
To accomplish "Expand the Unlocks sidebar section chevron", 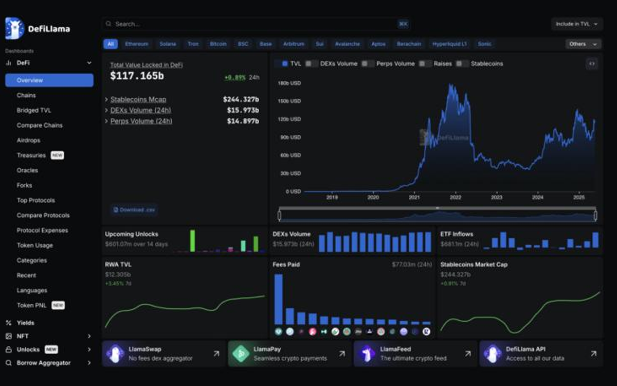I will (x=89, y=349).
